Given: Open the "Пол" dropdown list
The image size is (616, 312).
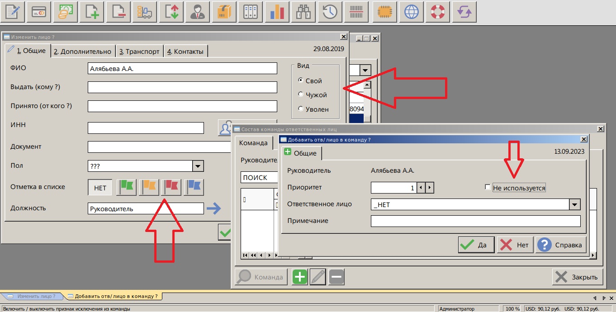Looking at the screenshot, I should [x=198, y=166].
